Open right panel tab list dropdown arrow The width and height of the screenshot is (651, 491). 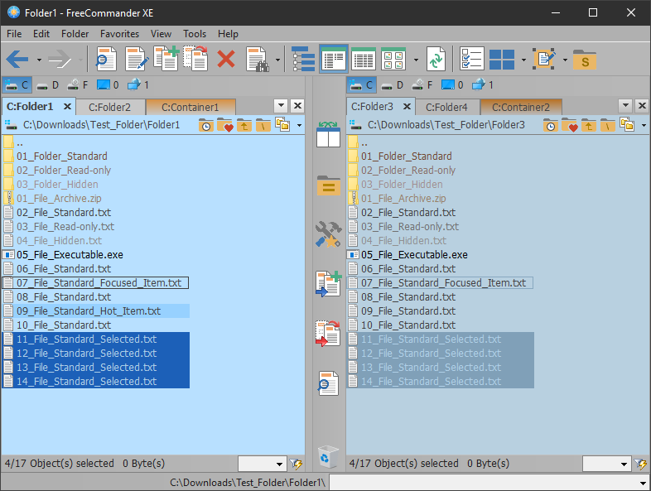pos(625,106)
